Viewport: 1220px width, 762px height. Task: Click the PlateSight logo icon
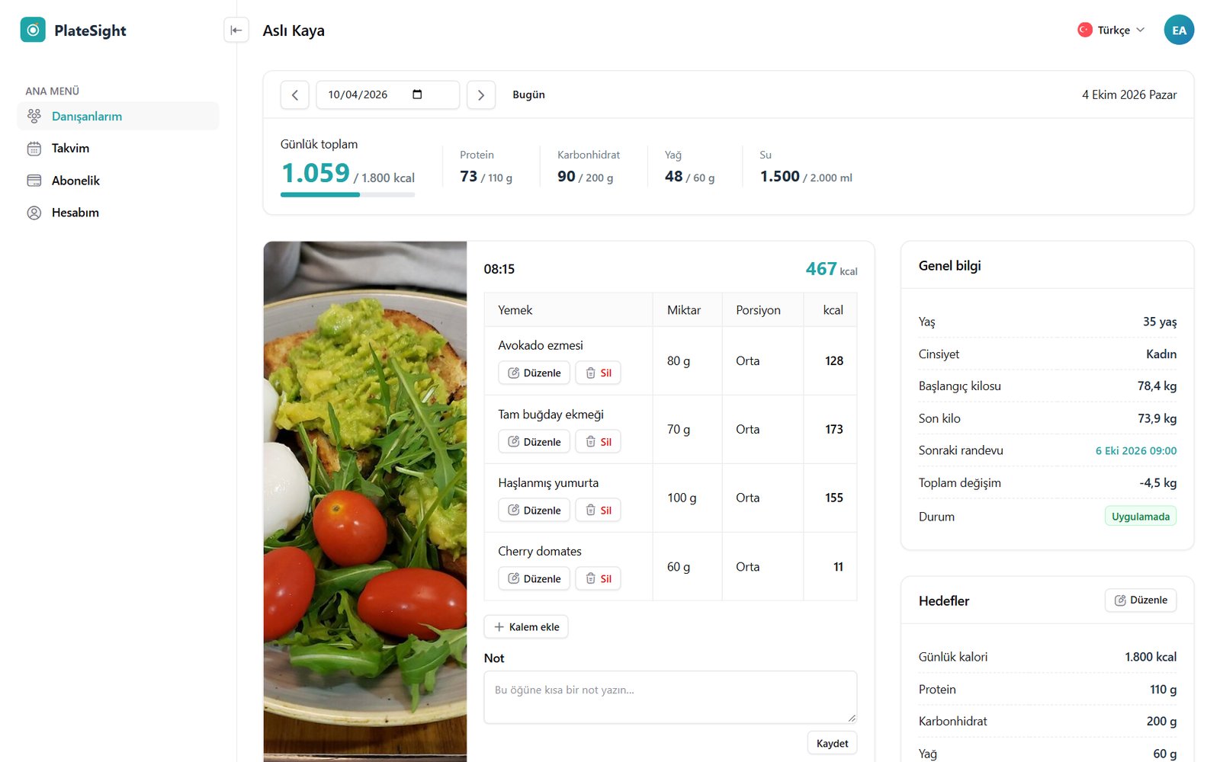click(33, 30)
